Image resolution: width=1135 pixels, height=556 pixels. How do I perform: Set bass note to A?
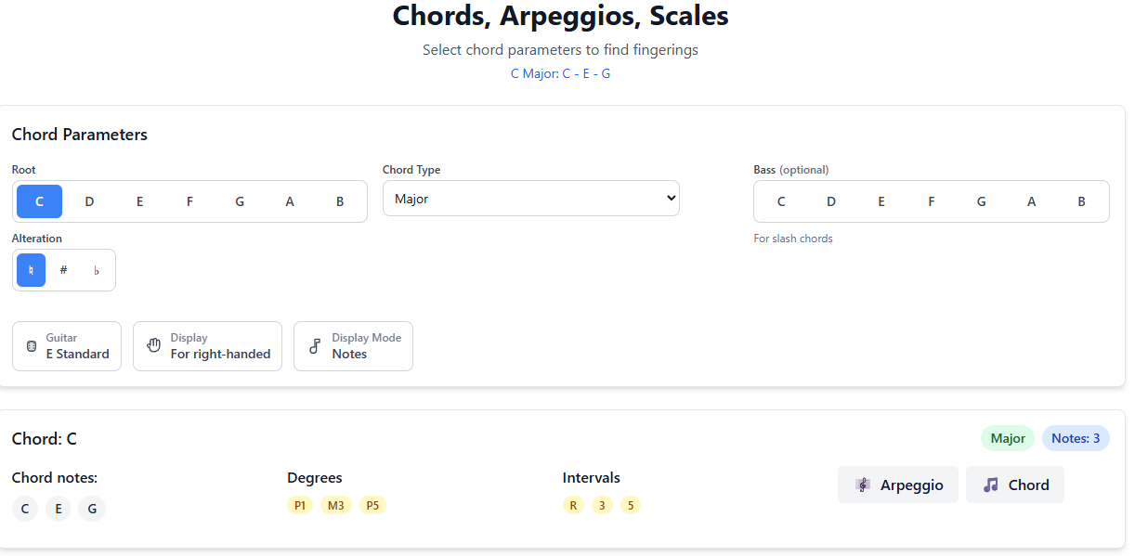[1031, 201]
